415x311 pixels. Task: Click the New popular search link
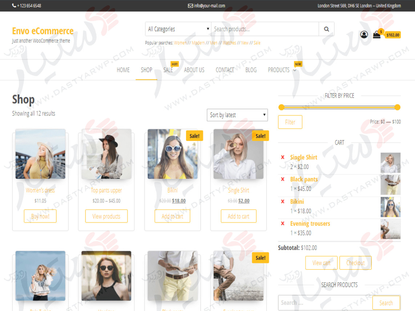245,43
